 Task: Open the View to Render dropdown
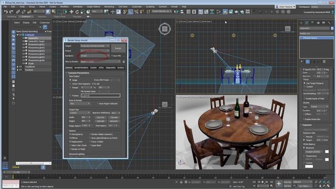tap(100, 61)
